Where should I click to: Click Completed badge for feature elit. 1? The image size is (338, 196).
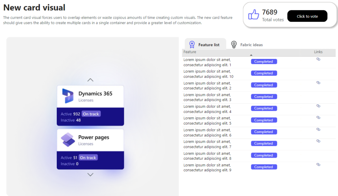pos(264,62)
